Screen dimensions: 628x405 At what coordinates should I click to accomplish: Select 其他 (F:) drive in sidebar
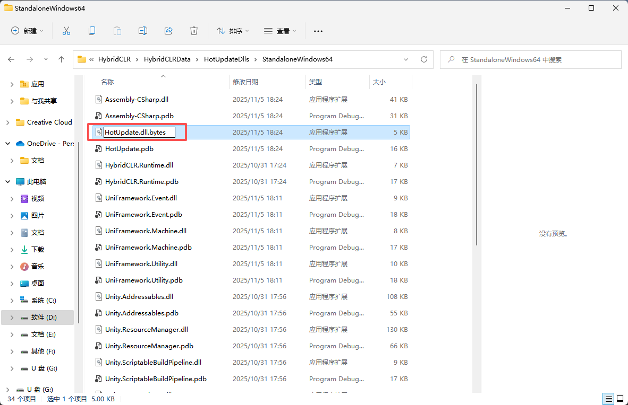click(x=43, y=351)
